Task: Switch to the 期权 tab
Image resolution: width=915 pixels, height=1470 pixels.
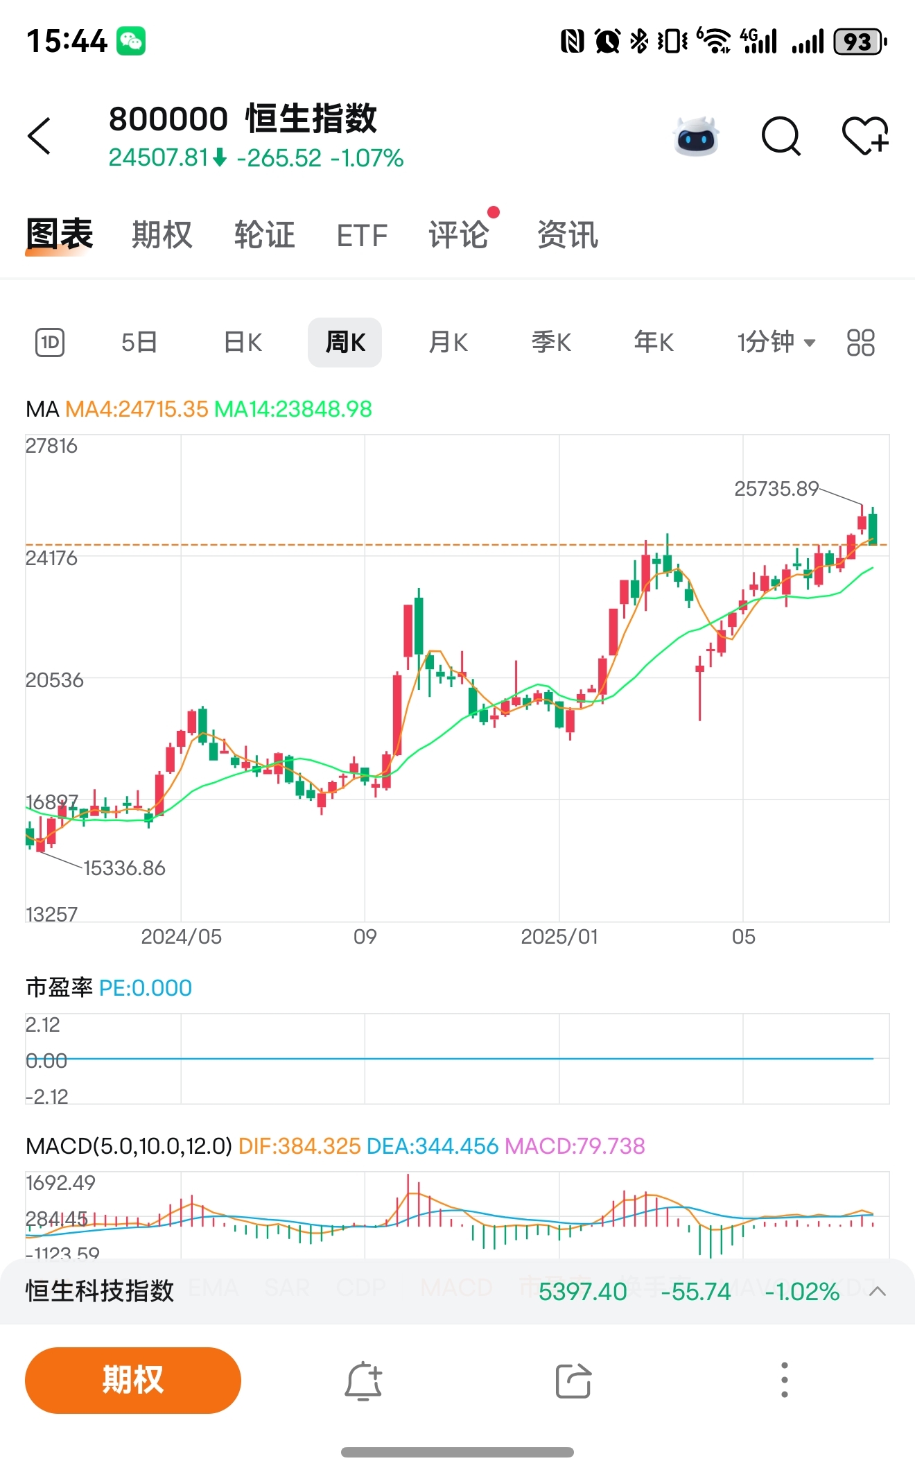Action: coord(162,234)
